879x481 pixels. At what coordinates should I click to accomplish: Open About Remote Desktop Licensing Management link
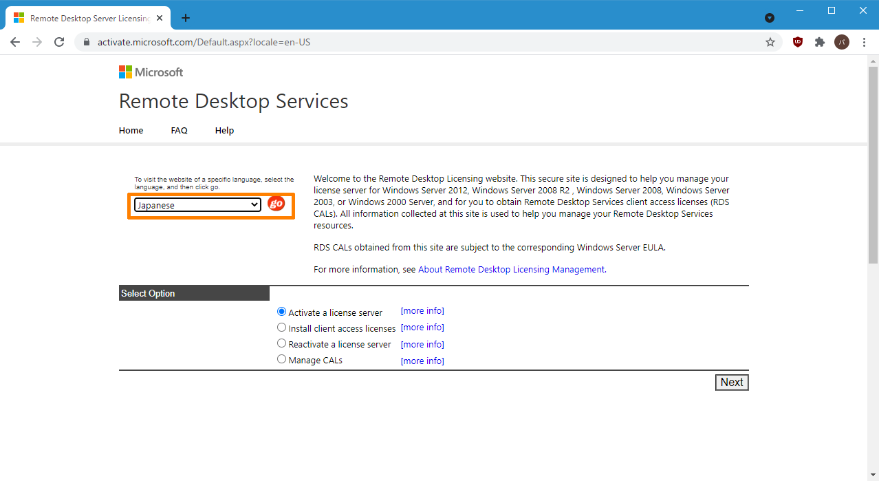(512, 270)
